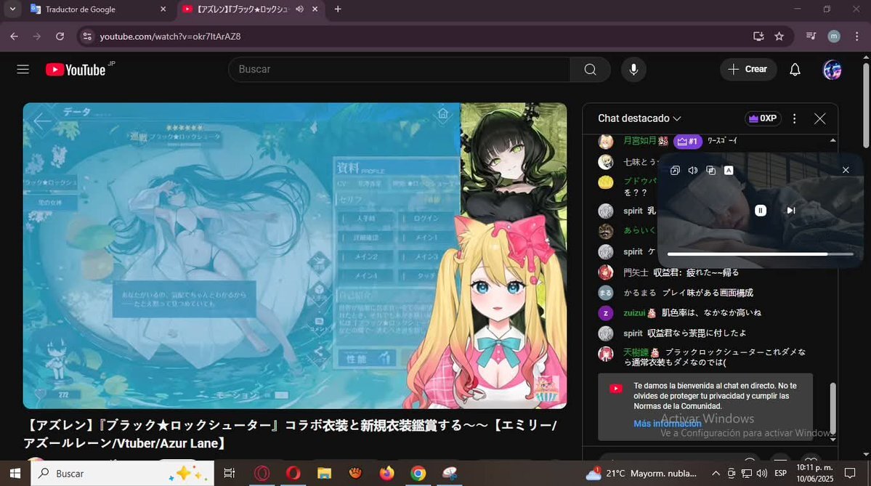The width and height of the screenshot is (871, 486).
Task: Pause the mini player video
Action: click(x=761, y=211)
